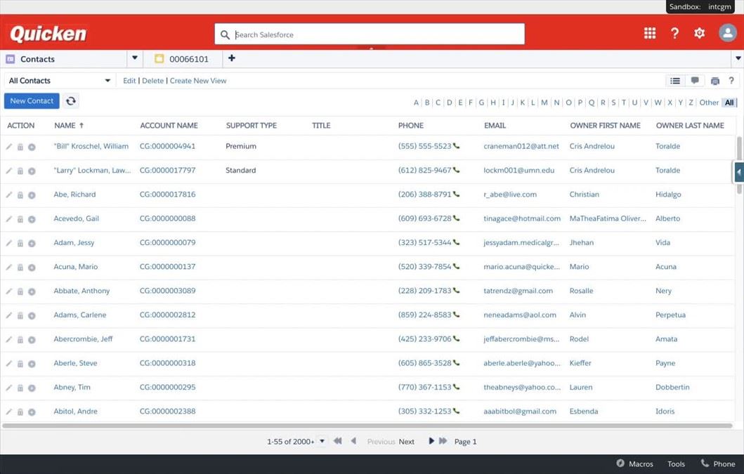Toggle the chatter feed view button
The width and height of the screenshot is (744, 474).
point(695,81)
